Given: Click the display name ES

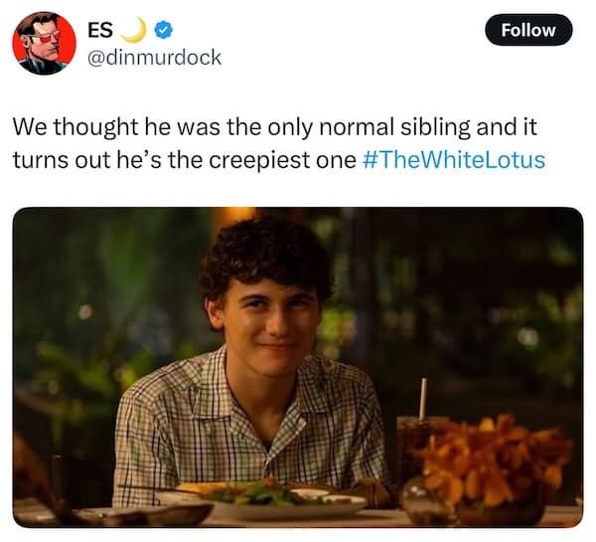Looking at the screenshot, I should [x=100, y=30].
